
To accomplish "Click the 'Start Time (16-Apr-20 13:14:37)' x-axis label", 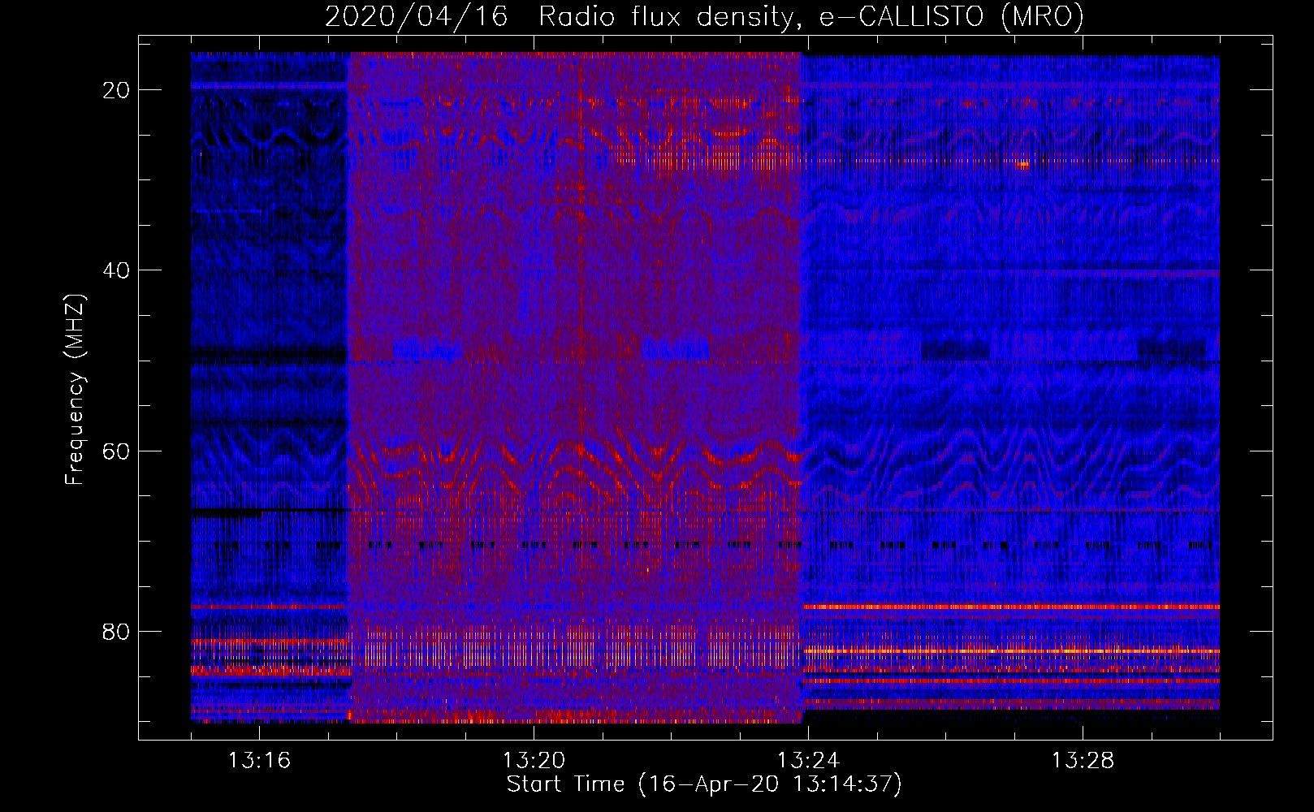I will tap(704, 784).
